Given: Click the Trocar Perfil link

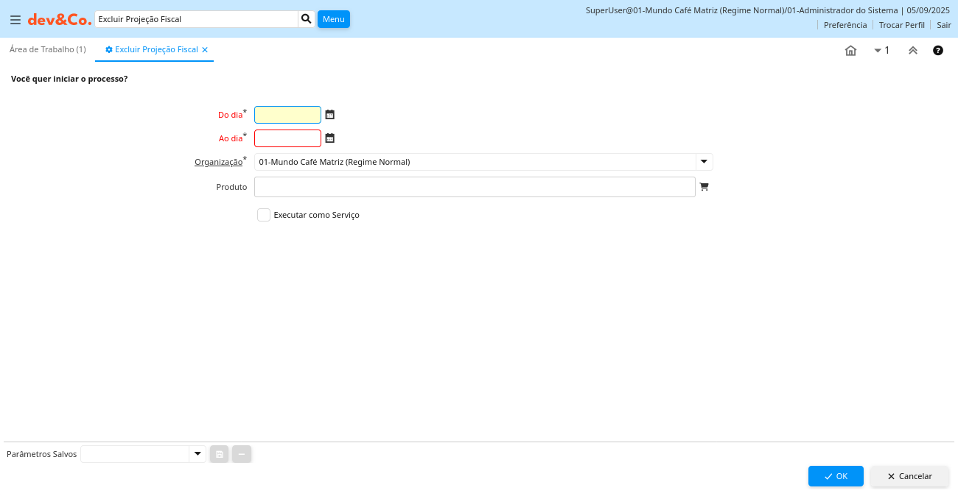Looking at the screenshot, I should pyautogui.click(x=901, y=25).
